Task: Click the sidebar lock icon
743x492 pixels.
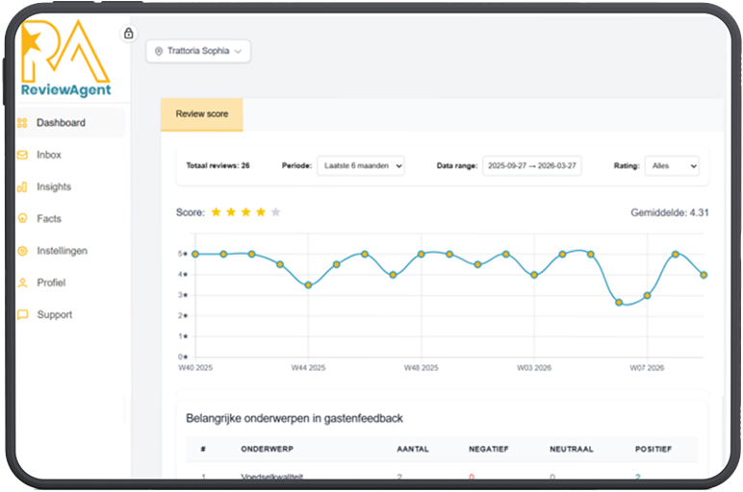Action: (128, 33)
